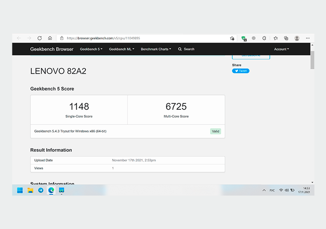Click the multi-core score 6725
This screenshot has width=326, height=229.
pos(176,107)
